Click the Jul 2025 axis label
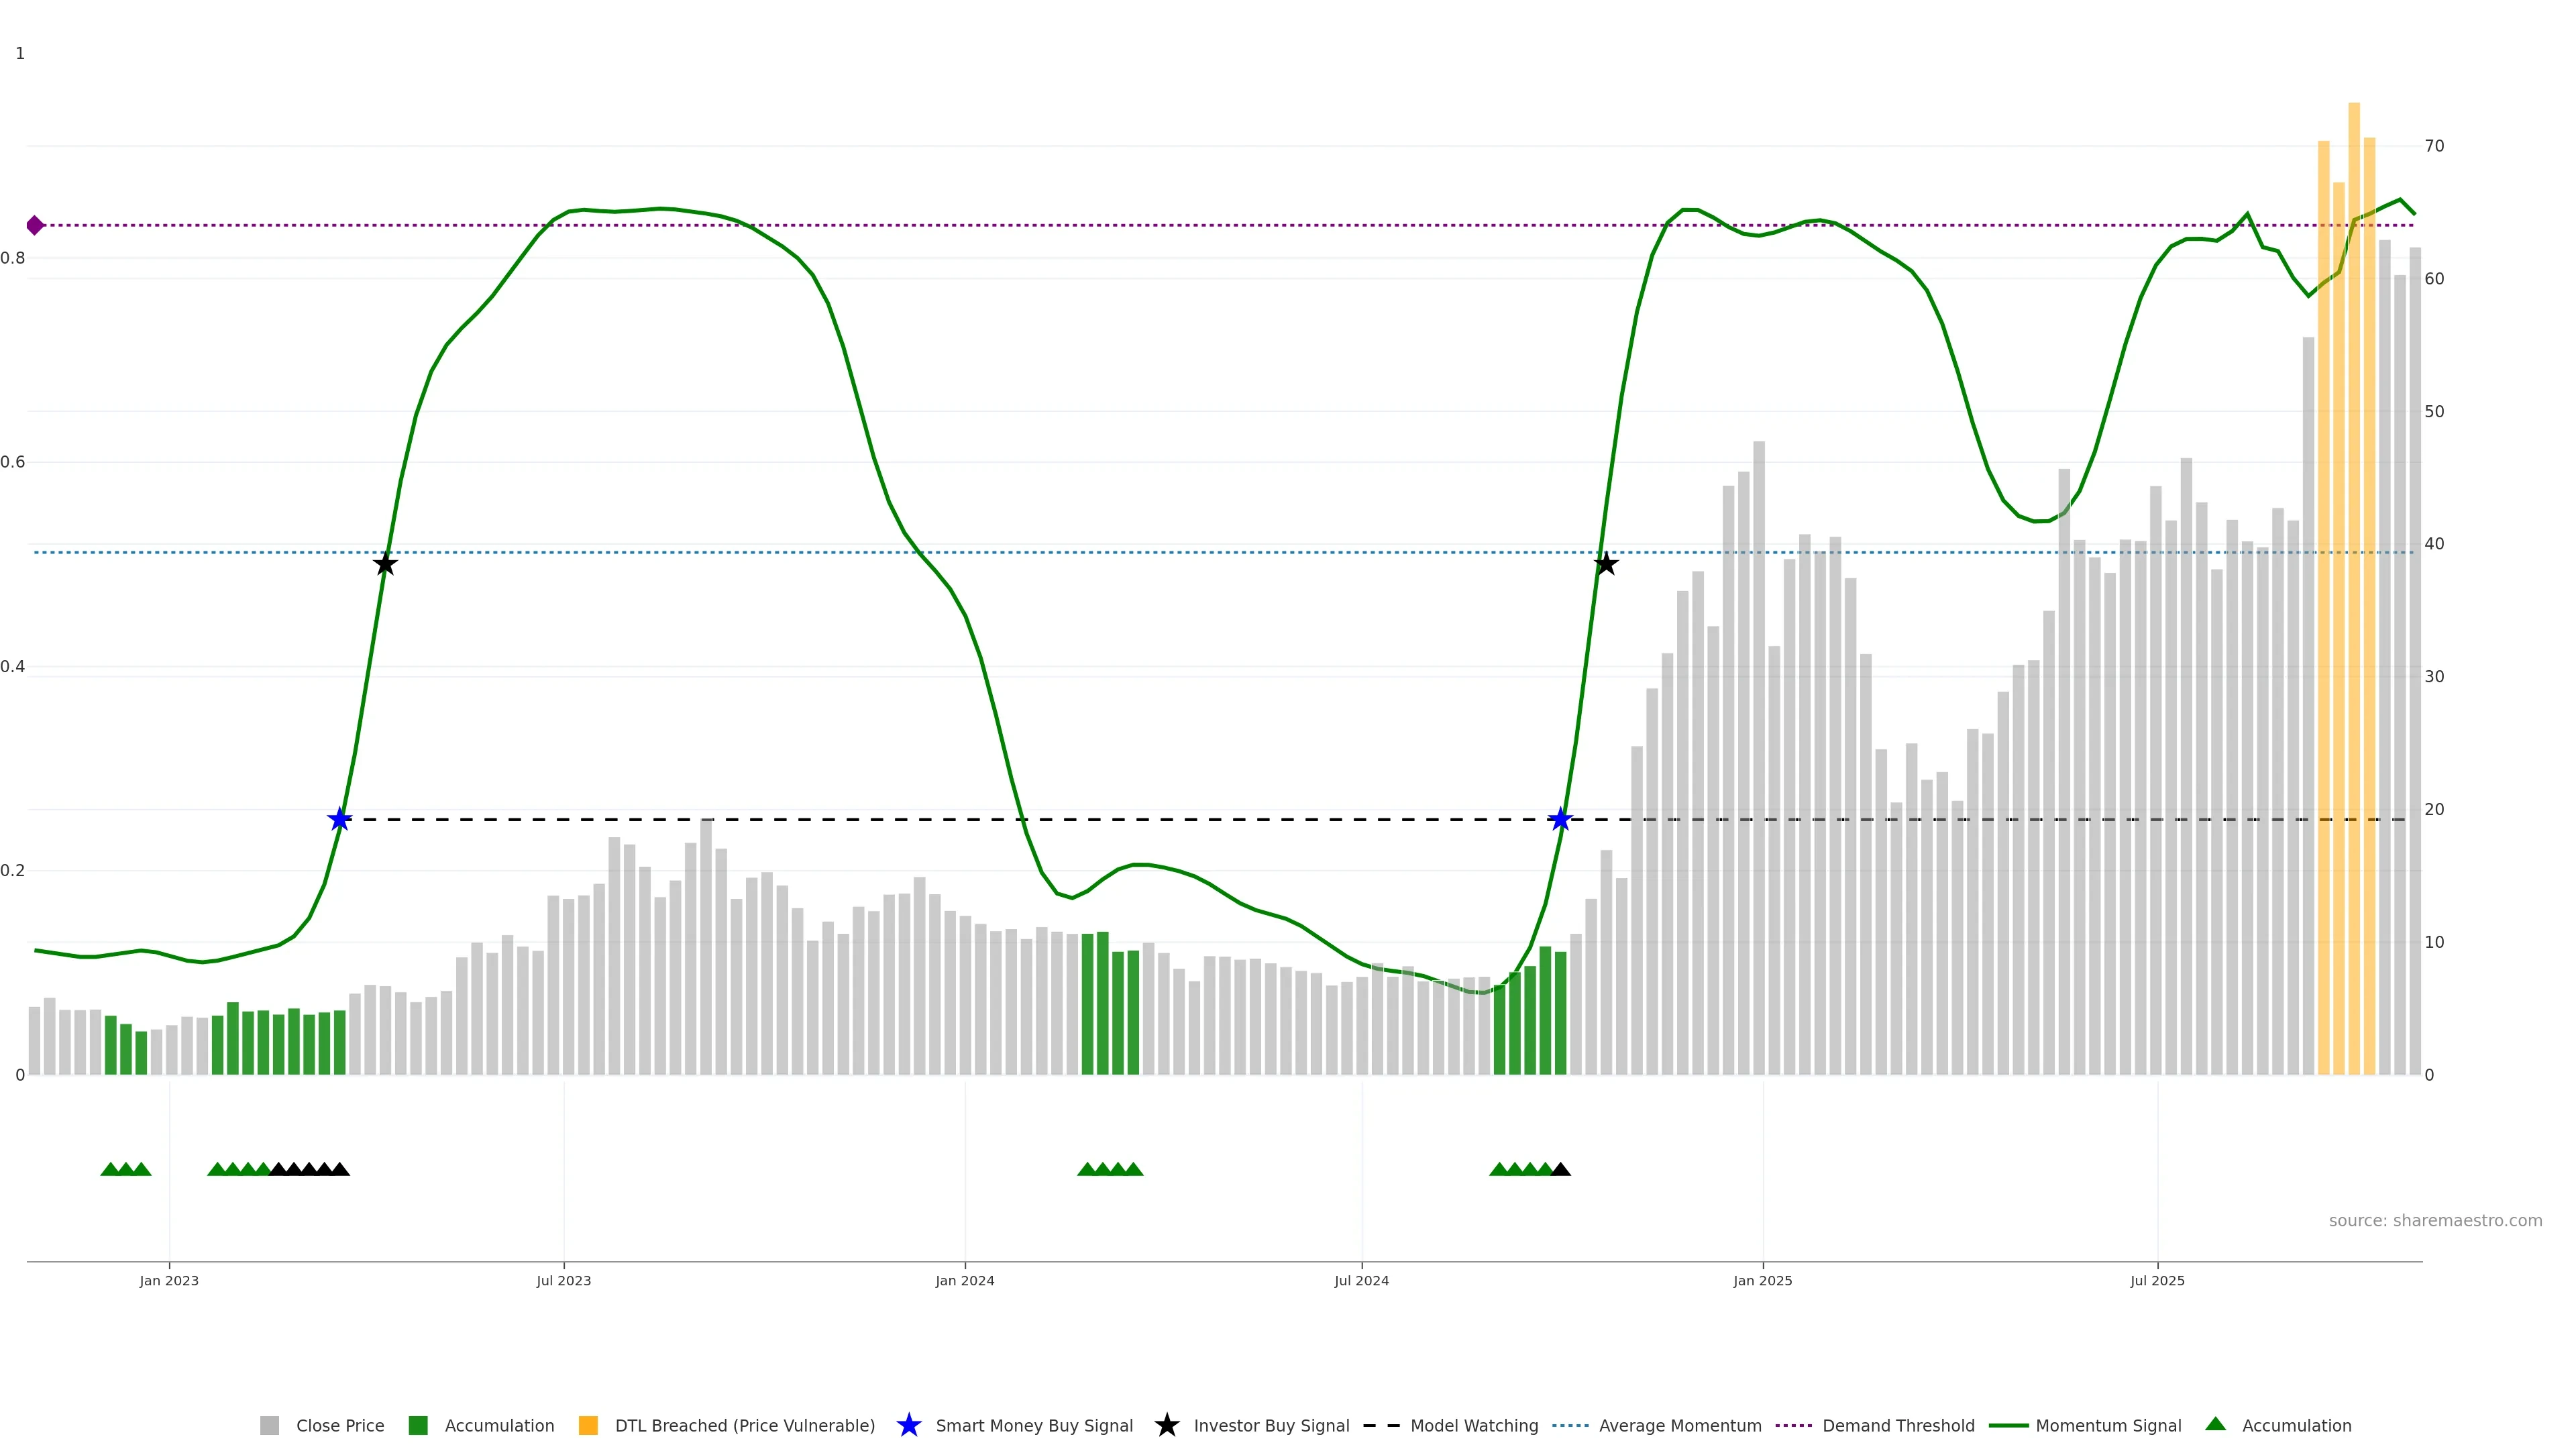2576x1449 pixels. point(2157,1281)
